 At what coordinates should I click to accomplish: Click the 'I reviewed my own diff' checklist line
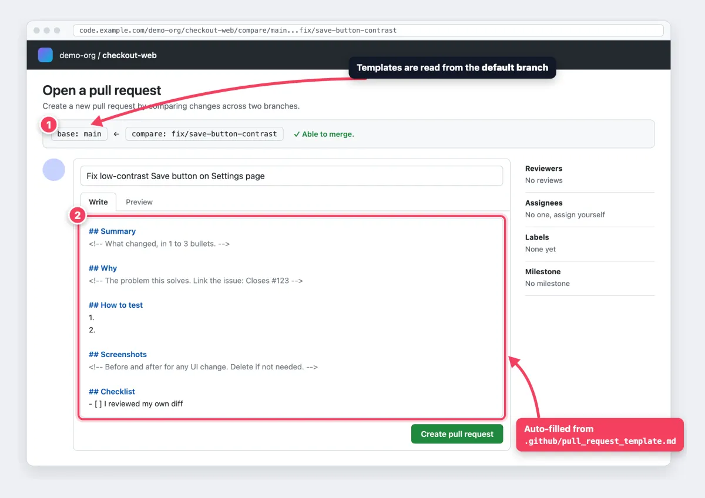[136, 404]
